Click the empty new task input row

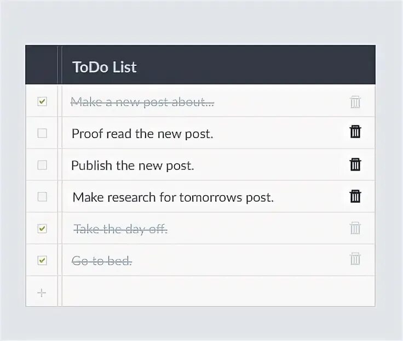218,292
